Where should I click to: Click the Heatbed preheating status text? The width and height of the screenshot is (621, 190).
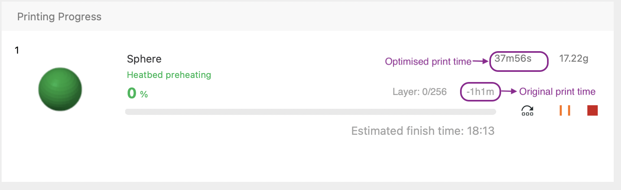pyautogui.click(x=169, y=75)
